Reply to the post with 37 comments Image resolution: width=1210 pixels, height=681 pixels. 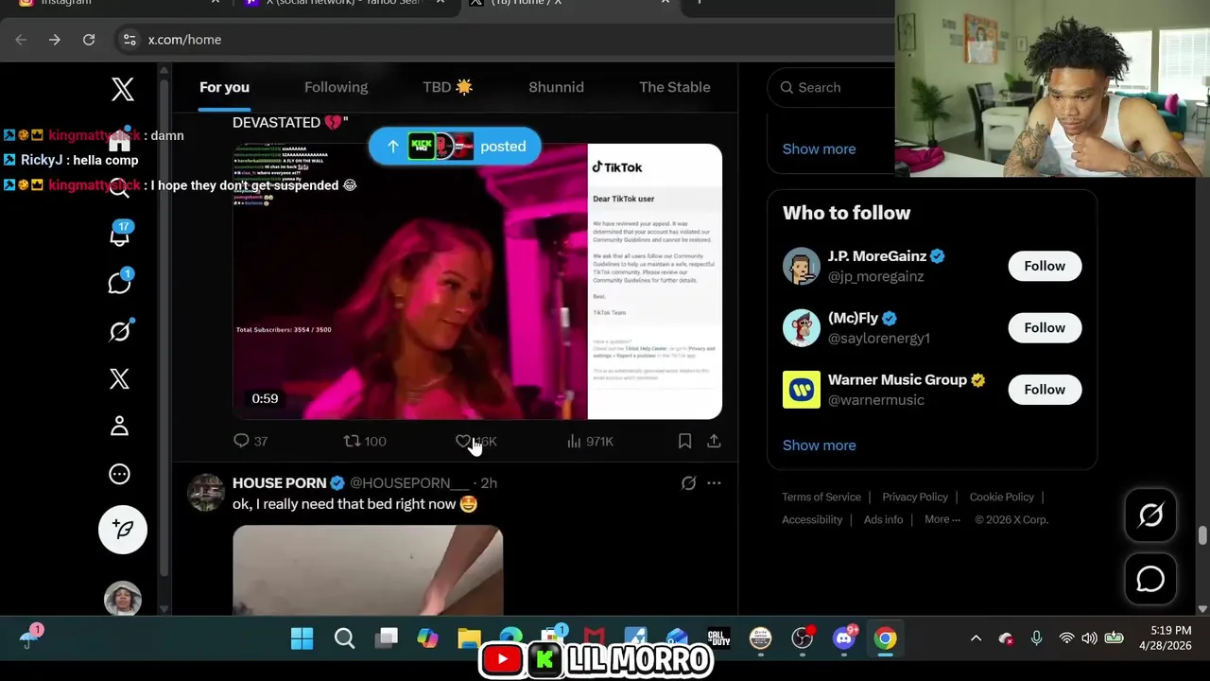pos(251,441)
